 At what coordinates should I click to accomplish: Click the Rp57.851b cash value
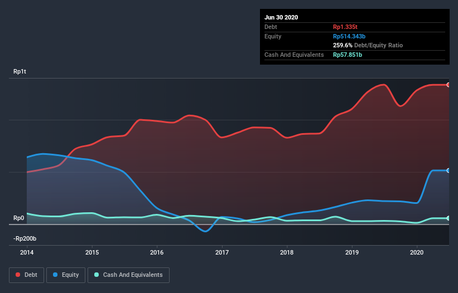point(348,55)
